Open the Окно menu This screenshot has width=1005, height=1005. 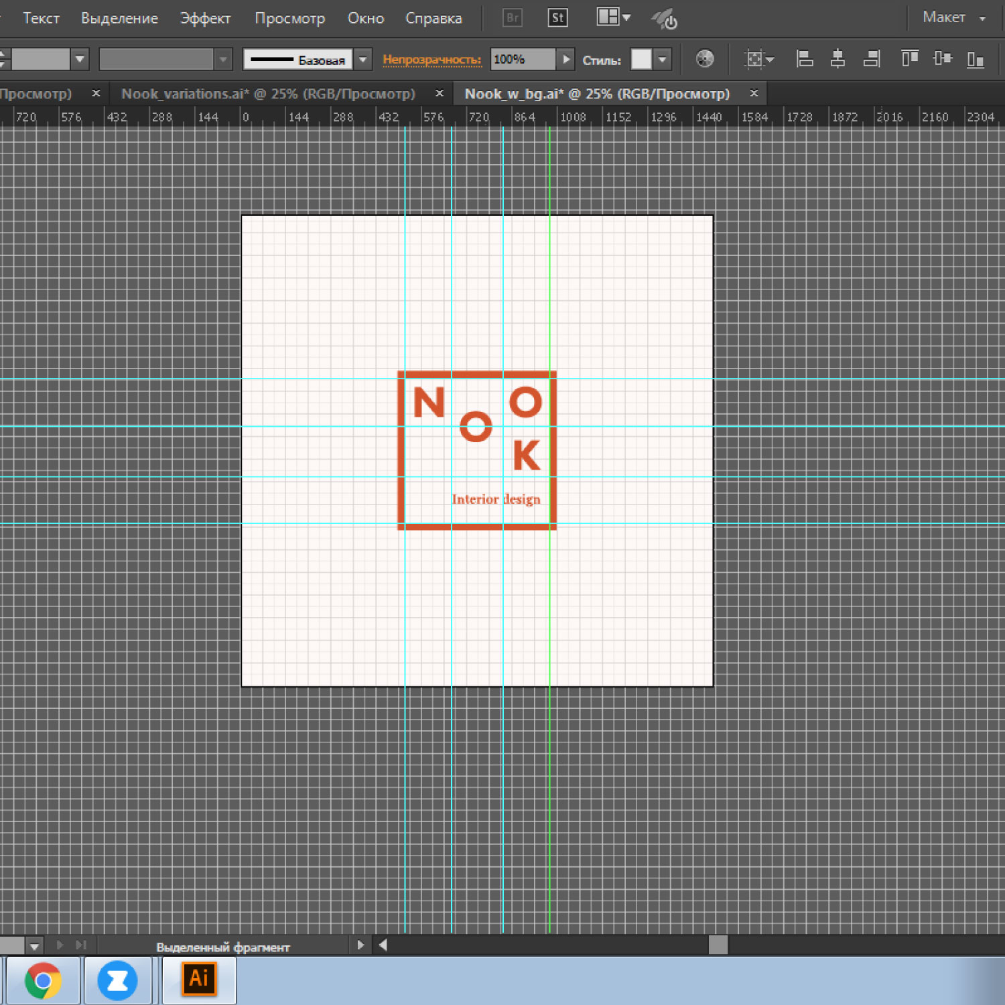(x=365, y=18)
